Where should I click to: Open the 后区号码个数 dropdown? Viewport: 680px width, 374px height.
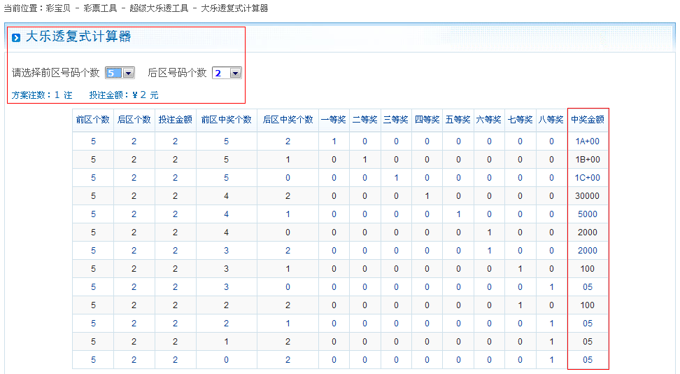227,73
